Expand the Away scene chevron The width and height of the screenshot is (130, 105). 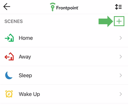click(121, 57)
